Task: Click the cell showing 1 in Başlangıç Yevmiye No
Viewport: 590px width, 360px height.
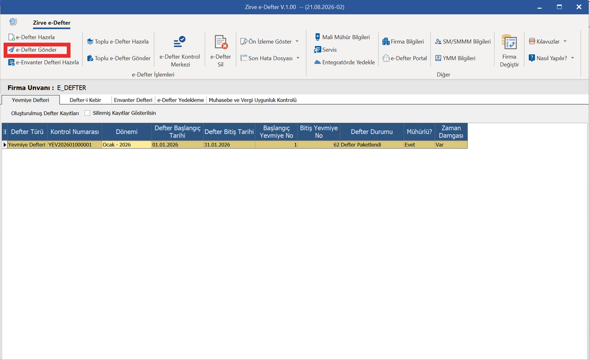Action: click(x=276, y=145)
